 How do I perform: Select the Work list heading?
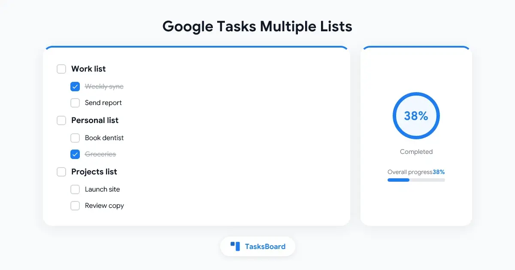88,69
